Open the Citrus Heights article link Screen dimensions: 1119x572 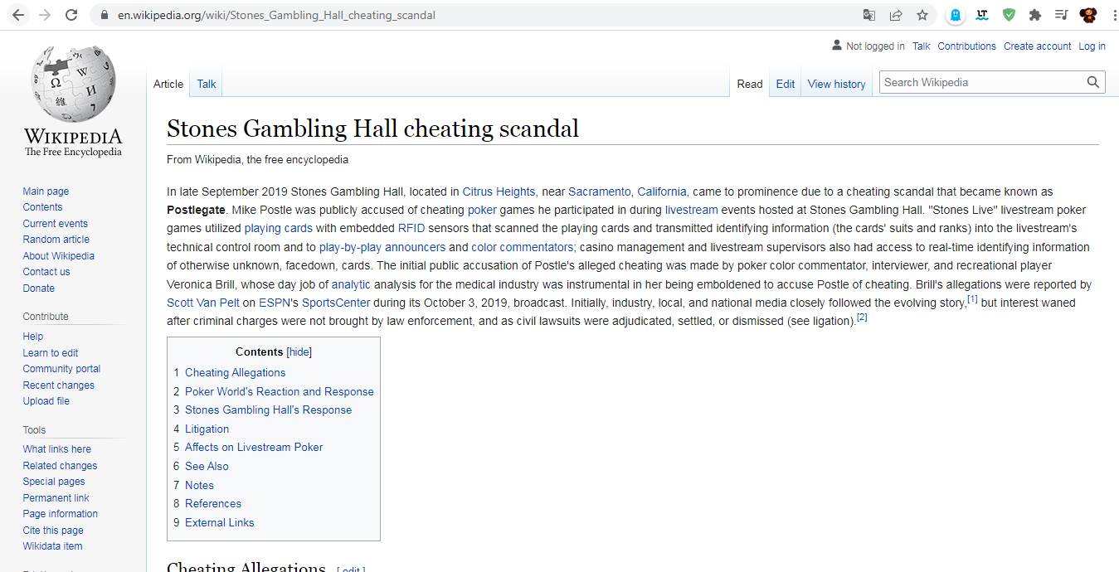499,192
